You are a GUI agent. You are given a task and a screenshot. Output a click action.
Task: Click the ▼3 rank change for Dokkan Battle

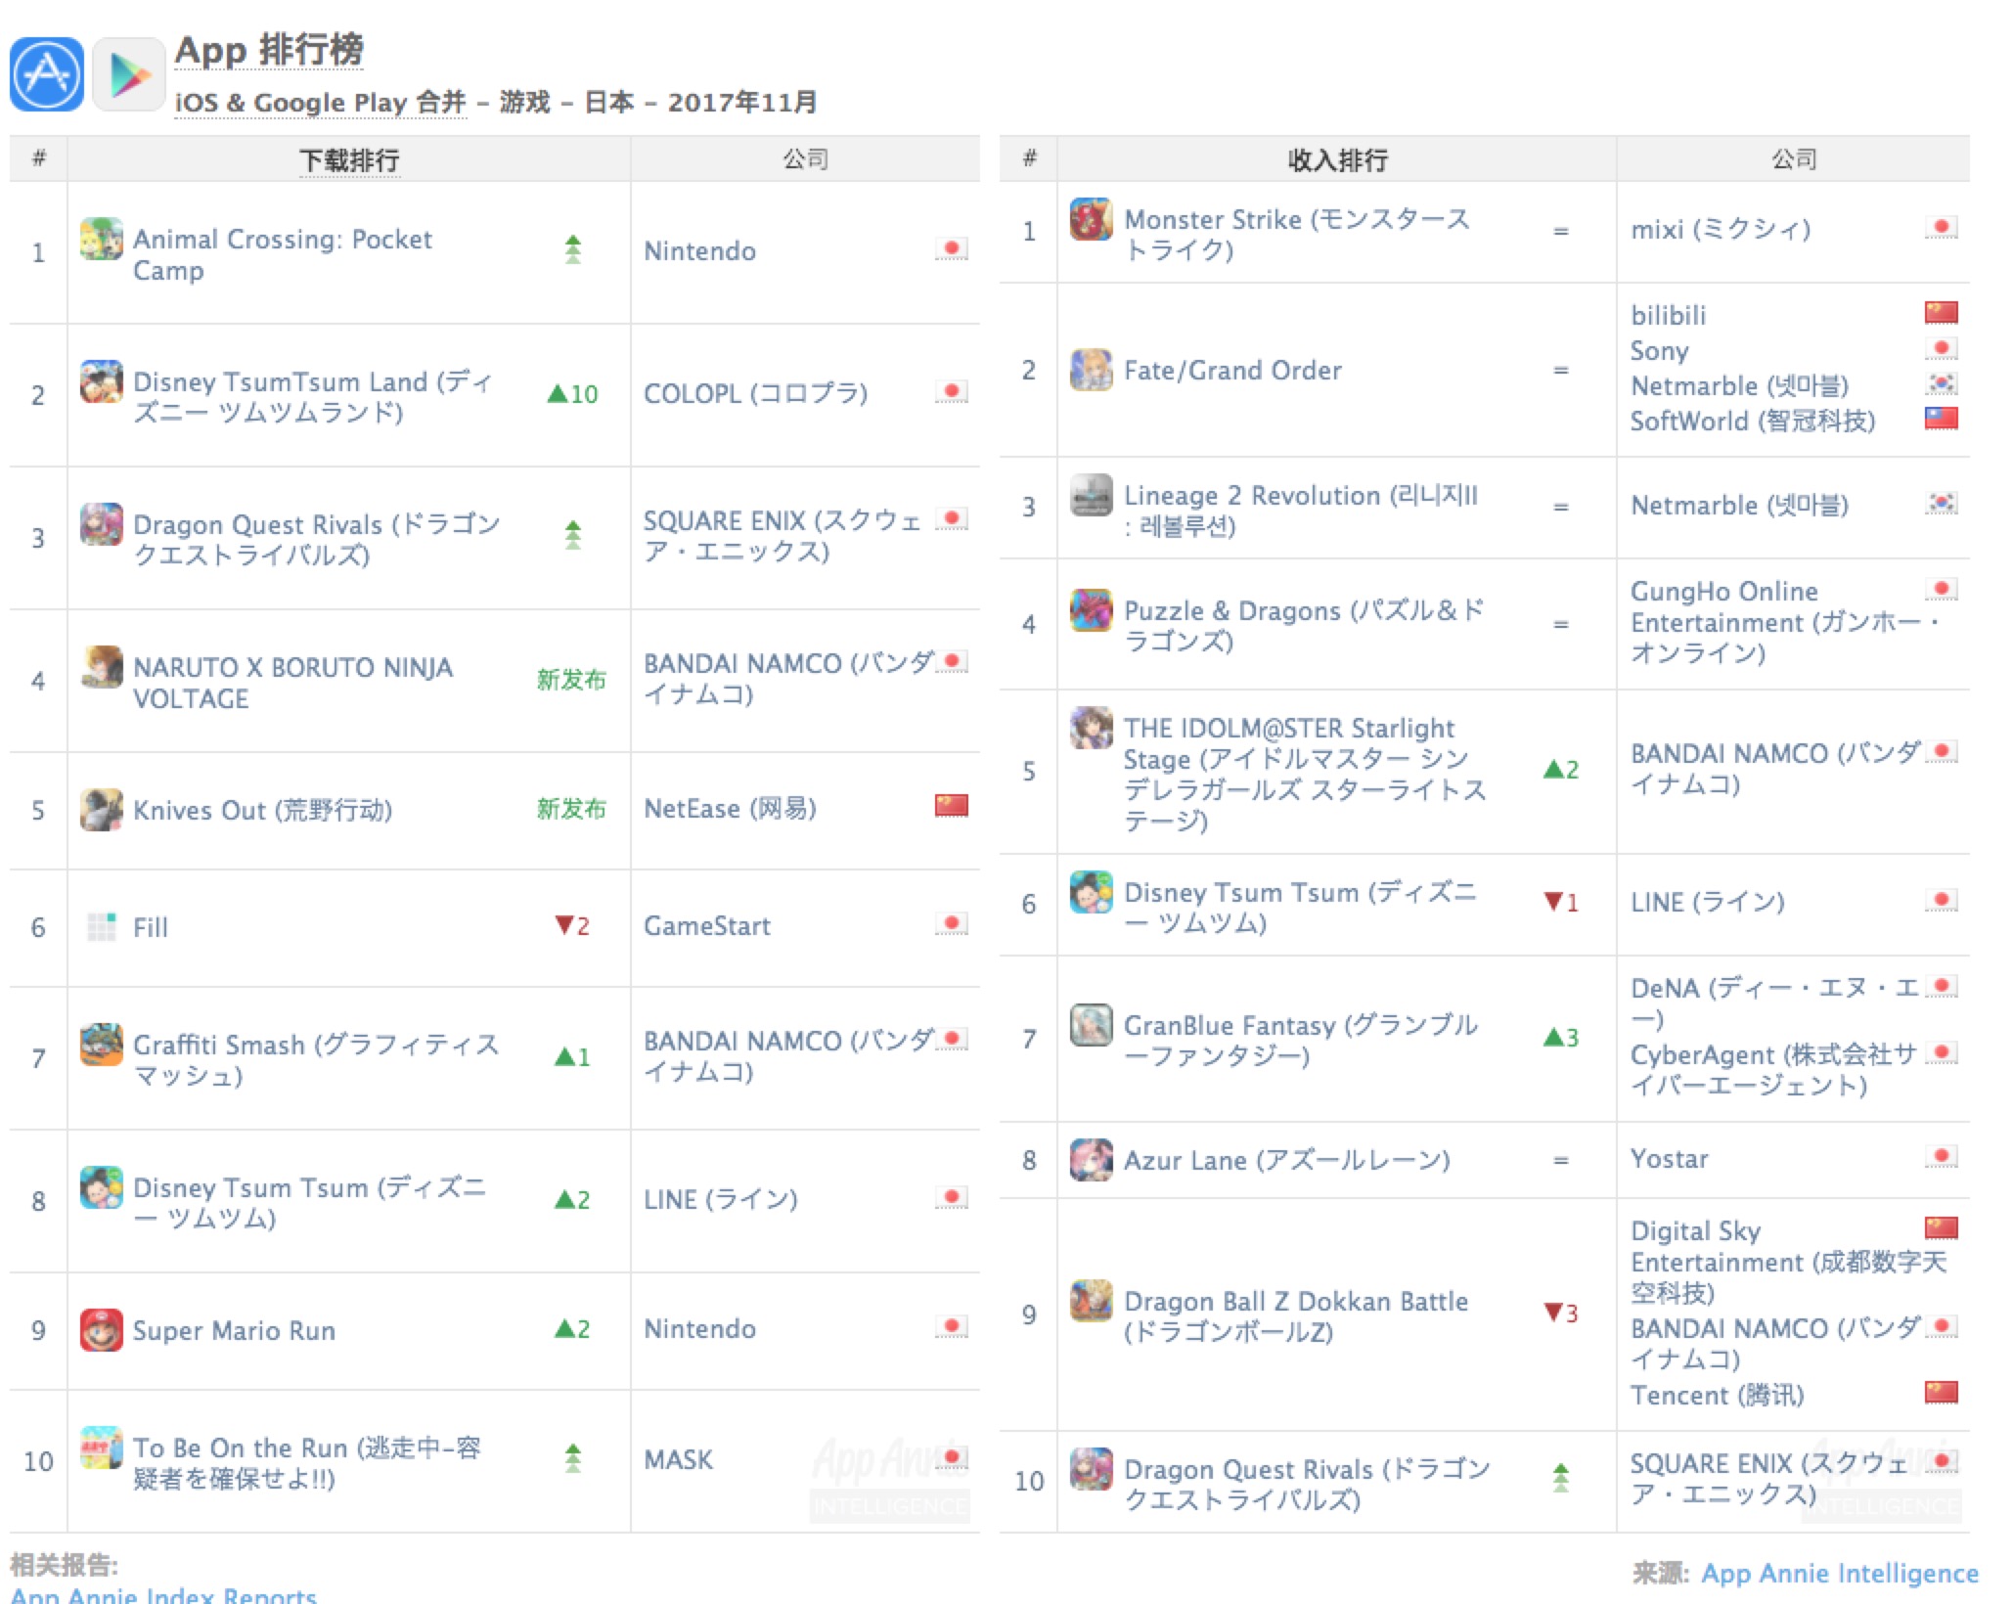(1561, 1313)
